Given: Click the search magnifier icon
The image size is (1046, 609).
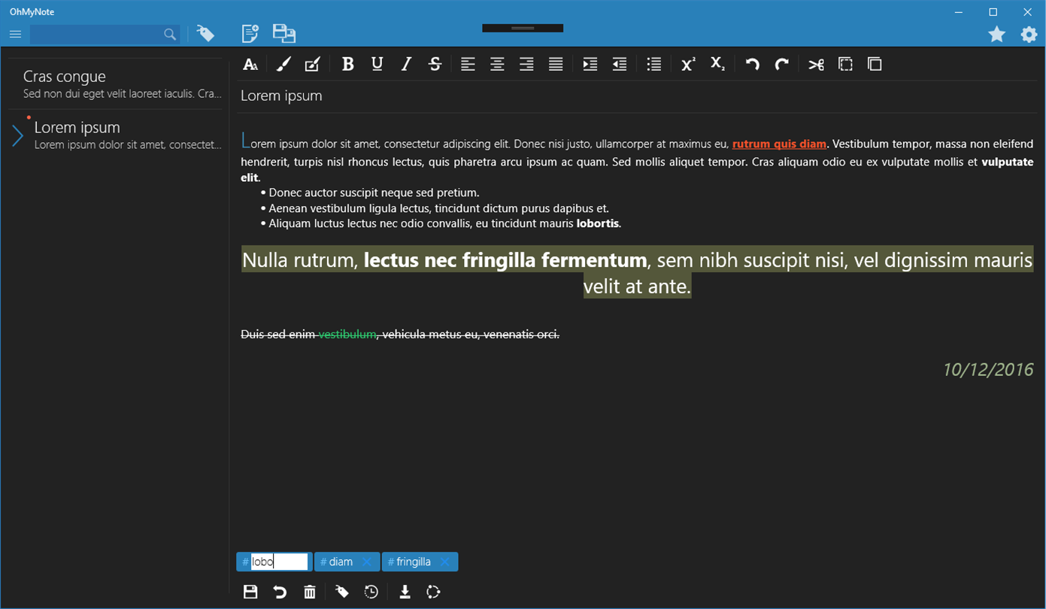Looking at the screenshot, I should (x=170, y=35).
